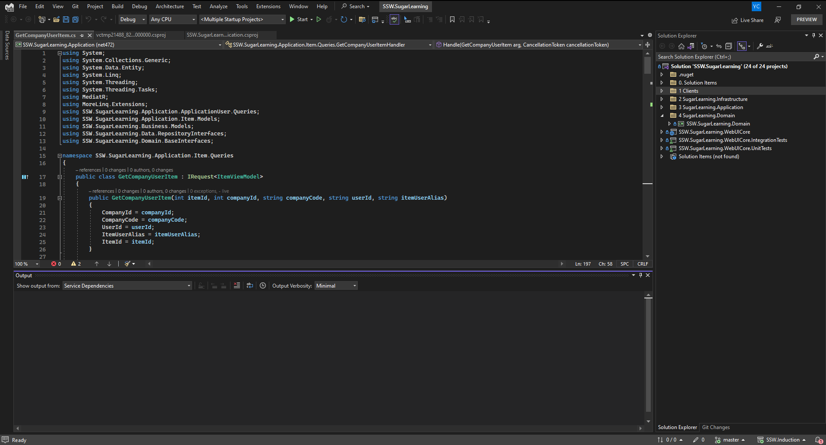
Task: Toggle word wrap in Output window
Action: click(x=249, y=285)
